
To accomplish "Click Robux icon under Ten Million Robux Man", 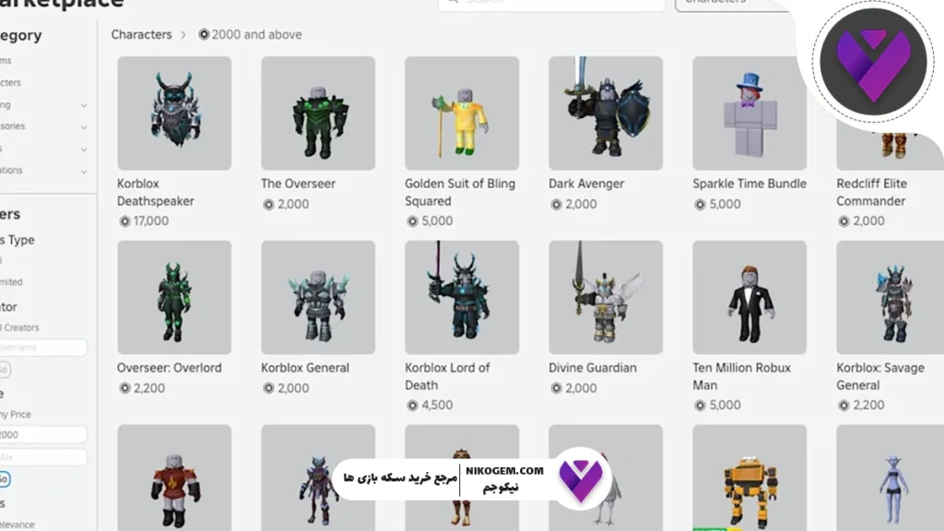I will click(x=701, y=406).
